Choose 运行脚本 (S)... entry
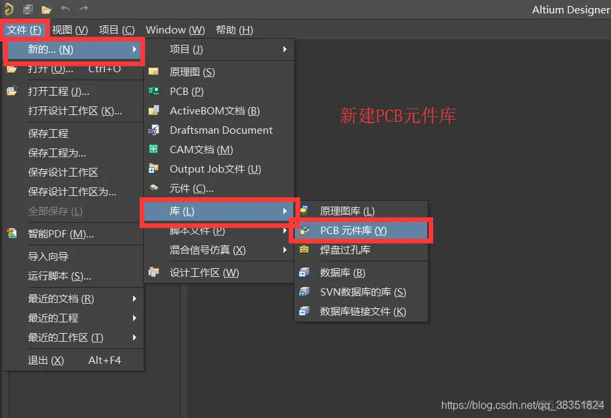 point(74,276)
